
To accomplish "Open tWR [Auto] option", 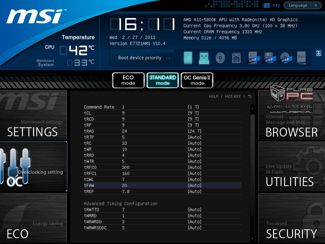I will (x=194, y=149).
